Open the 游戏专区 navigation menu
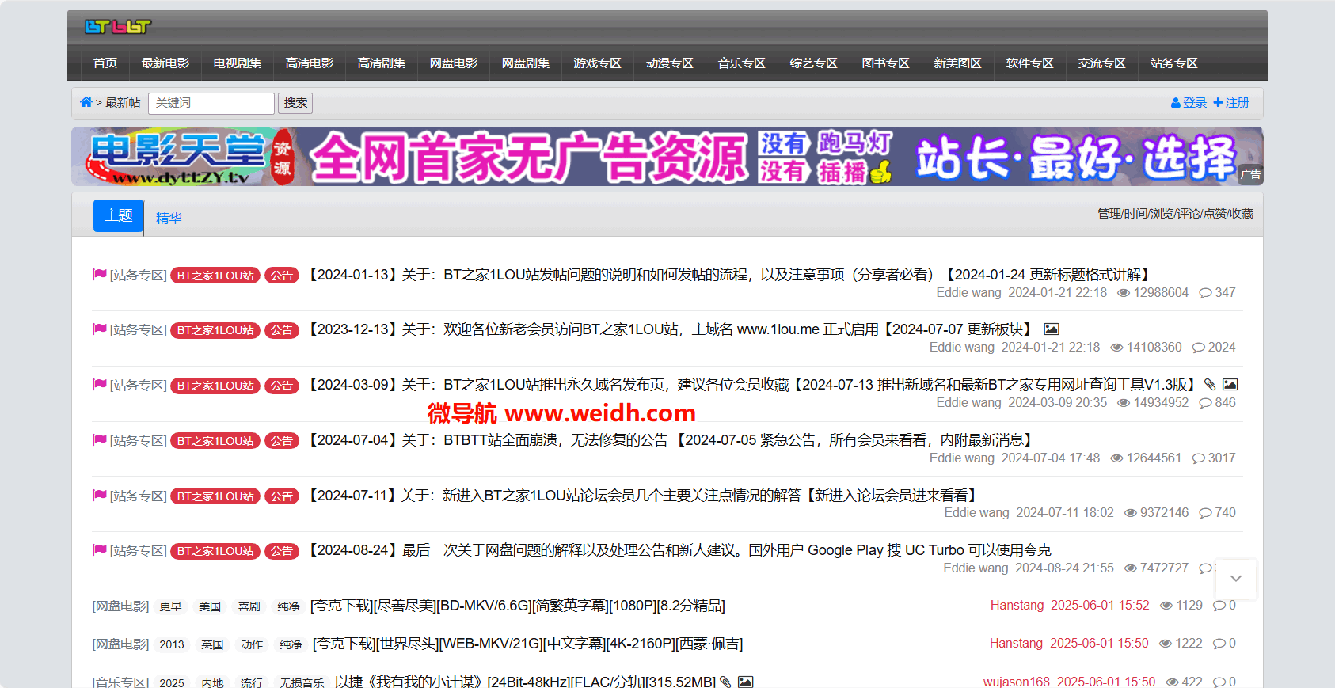This screenshot has height=688, width=1335. (x=597, y=63)
